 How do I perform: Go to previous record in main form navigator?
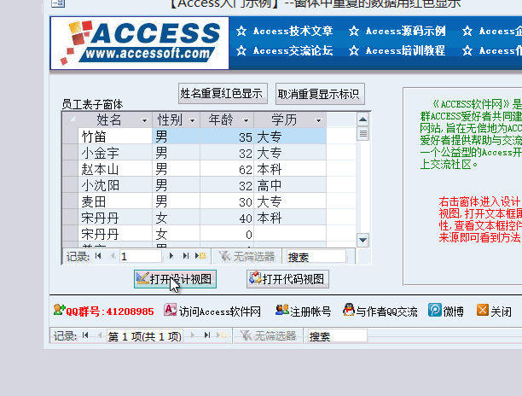point(100,335)
